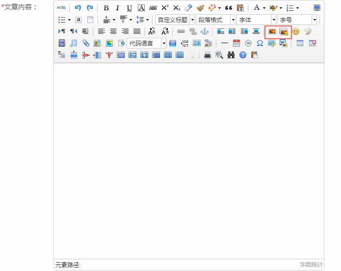Viewport: 341px width, 271px height.
Task: Click the single image upload icon
Action: pos(272,32)
